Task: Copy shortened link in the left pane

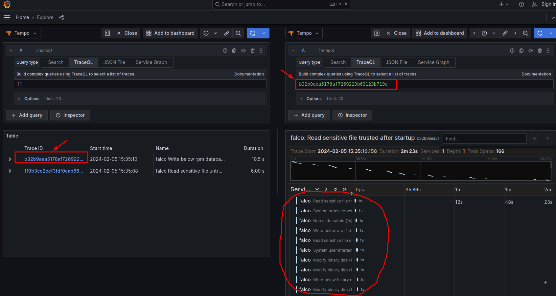Action: [227, 33]
